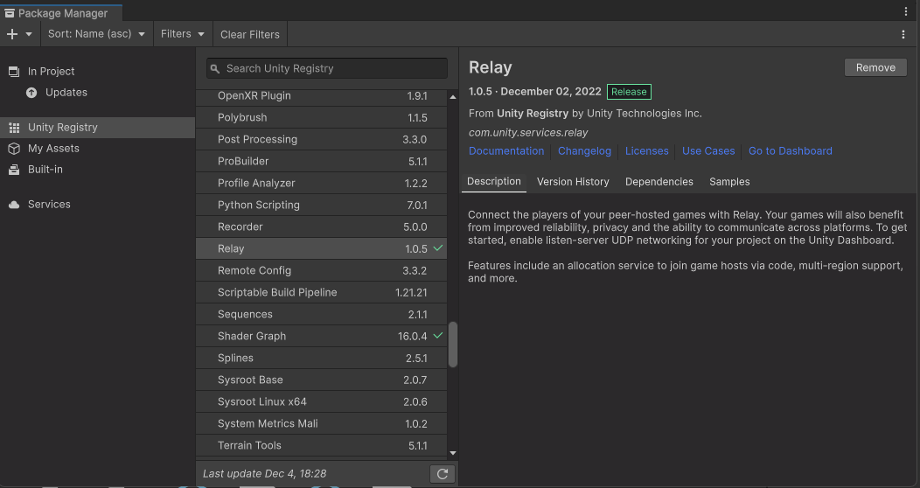Image resolution: width=920 pixels, height=488 pixels.
Task: Select the Sysroot Base package
Action: pos(322,380)
